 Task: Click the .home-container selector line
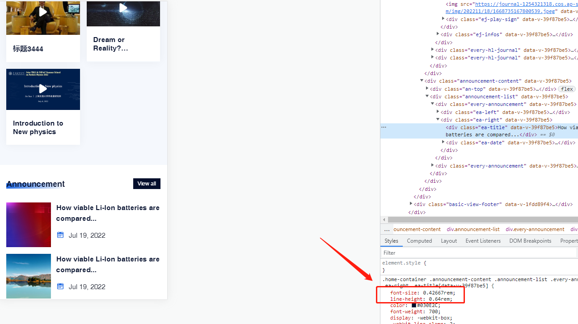(x=480, y=279)
